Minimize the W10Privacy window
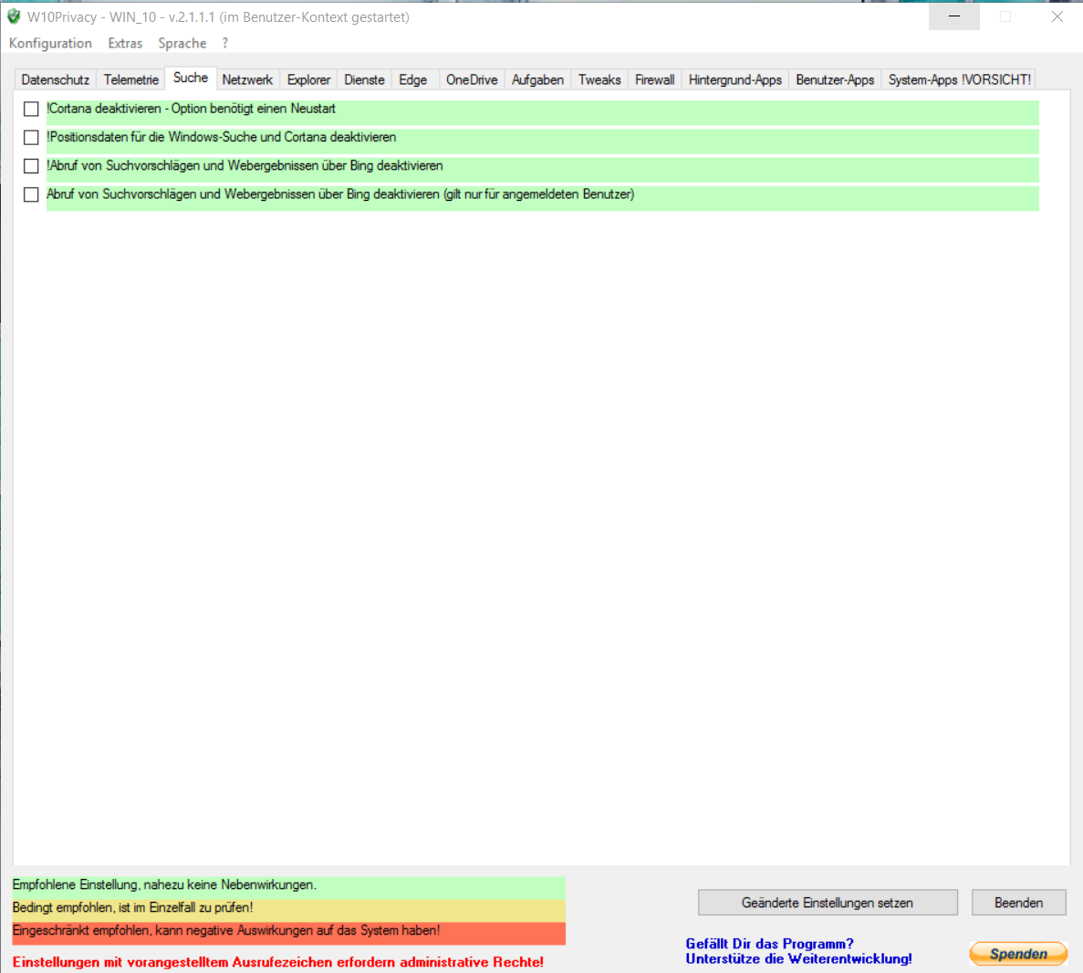This screenshot has height=973, width=1083. pos(953,16)
